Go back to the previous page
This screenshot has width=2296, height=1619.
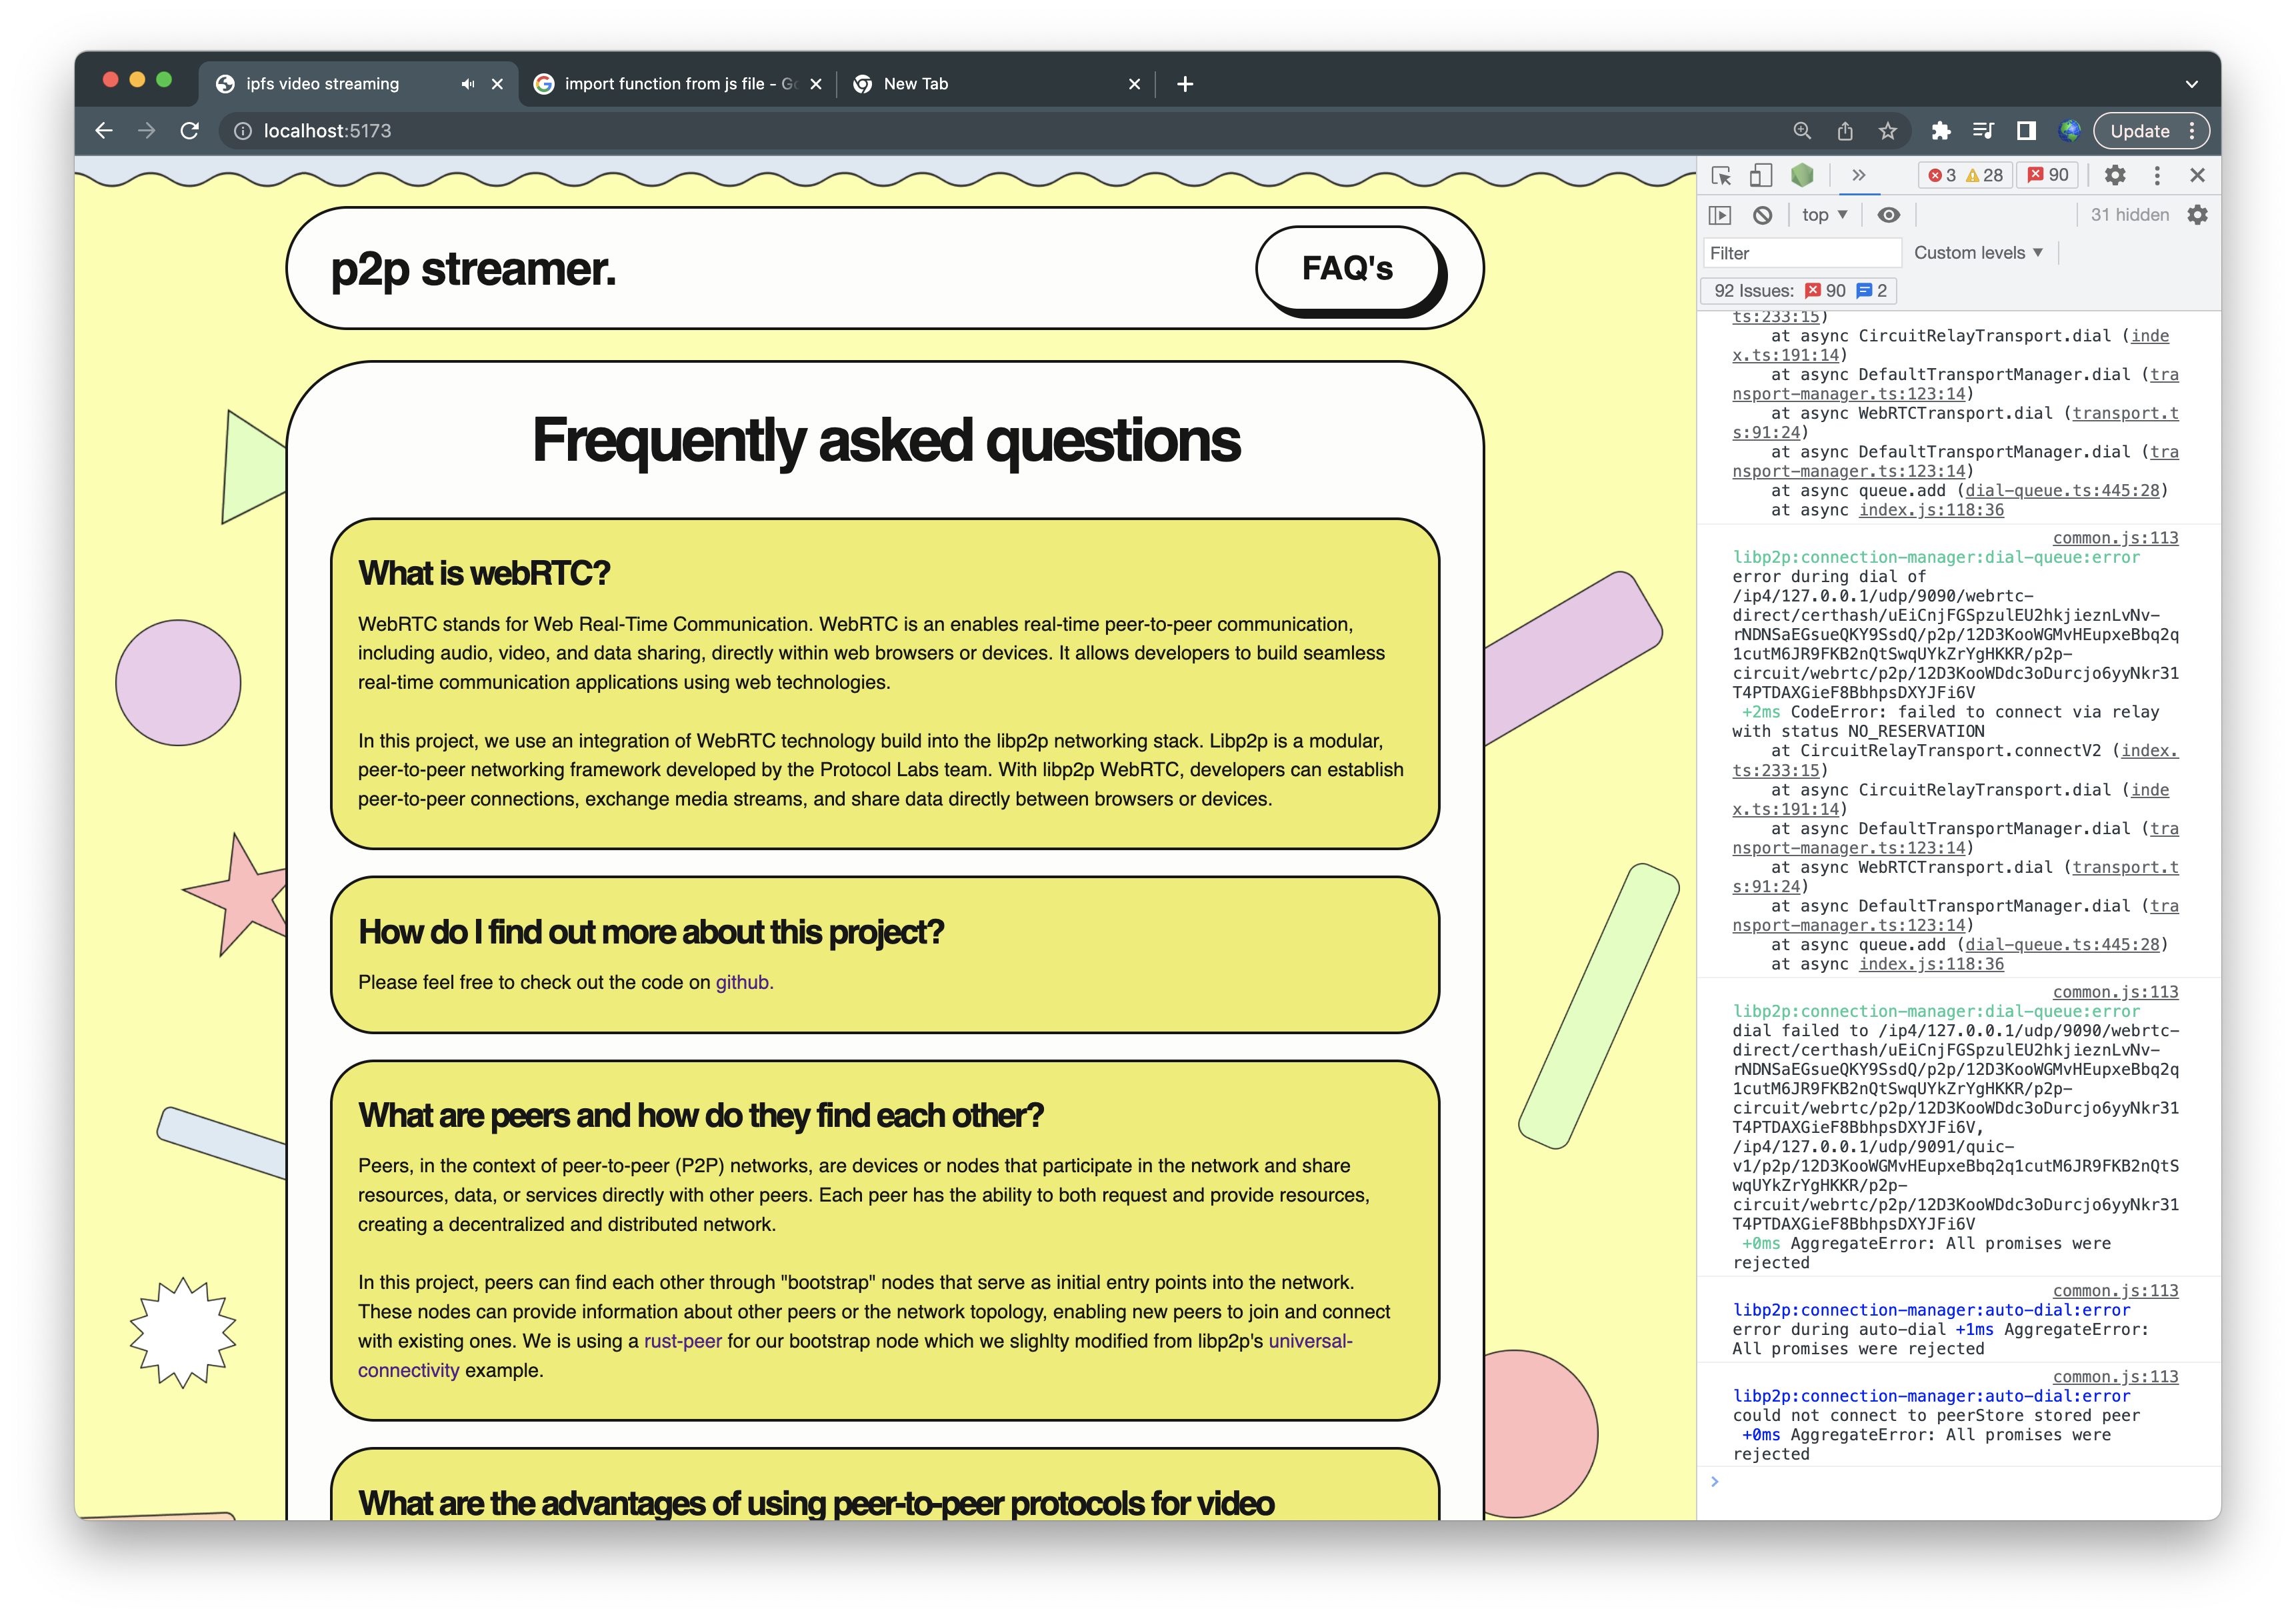pos(104,131)
